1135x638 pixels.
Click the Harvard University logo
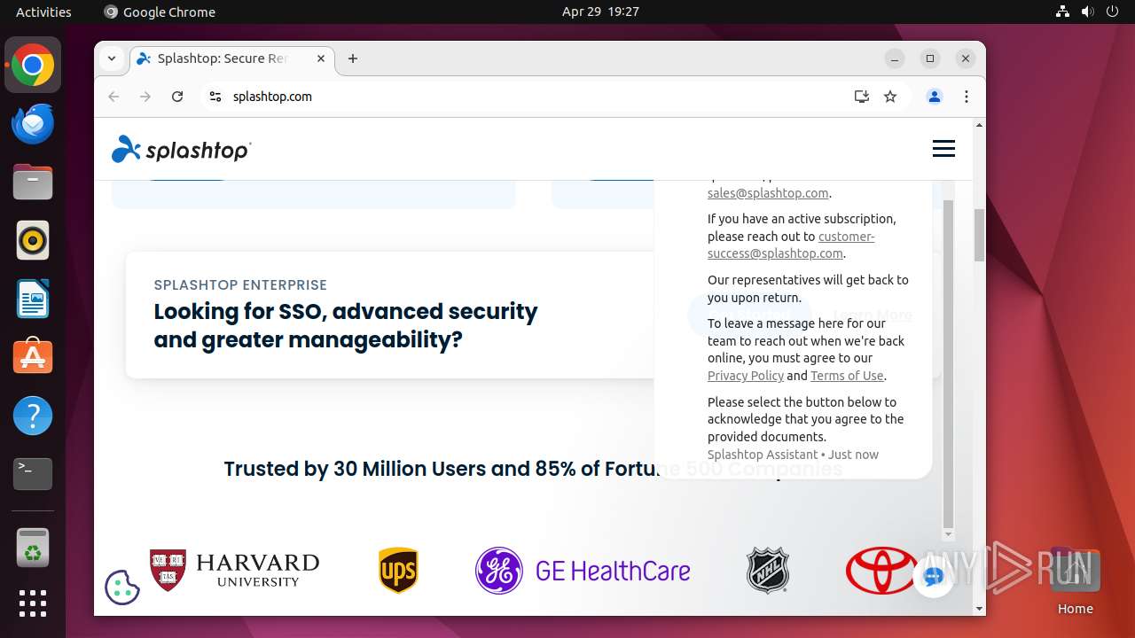(x=234, y=570)
